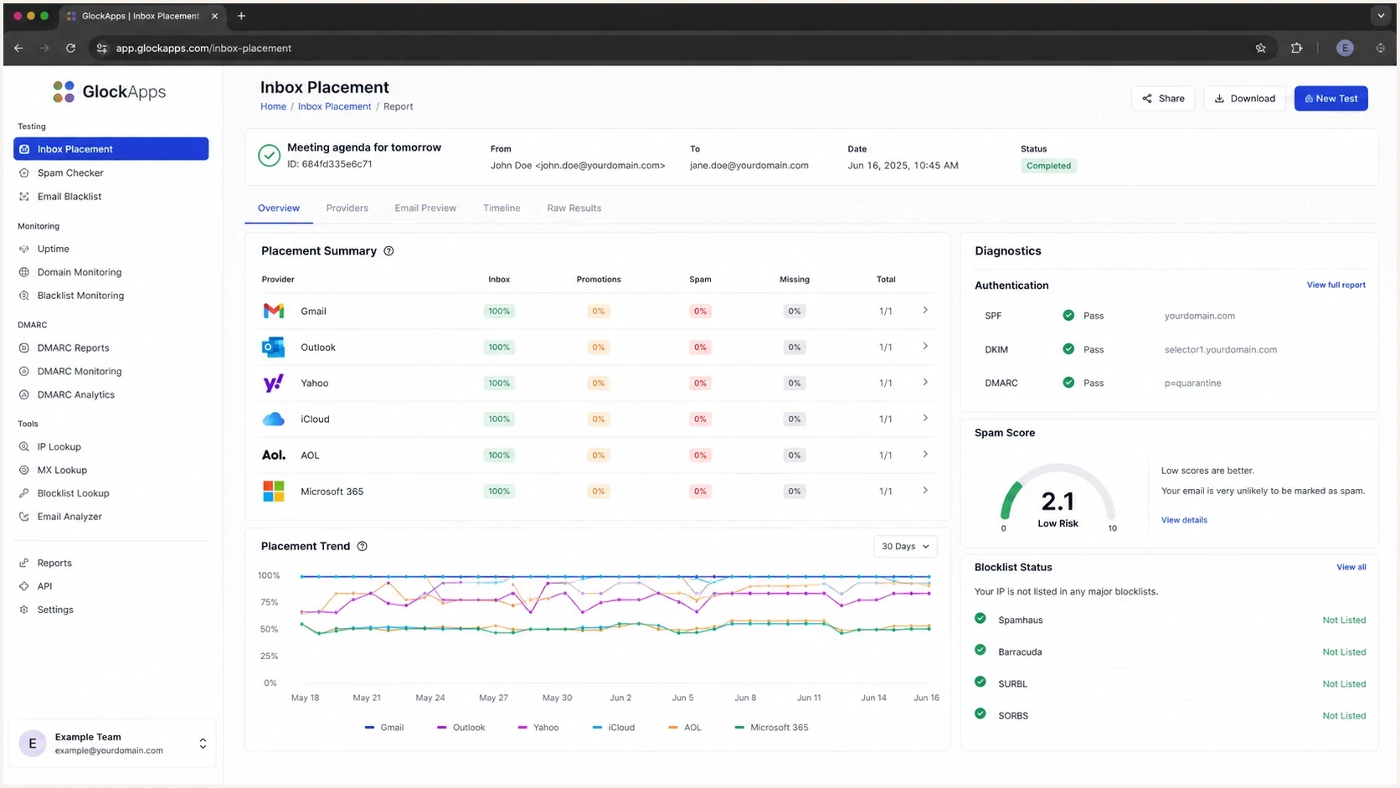1400x788 pixels.
Task: Click the Completed status badge
Action: [x=1048, y=166]
